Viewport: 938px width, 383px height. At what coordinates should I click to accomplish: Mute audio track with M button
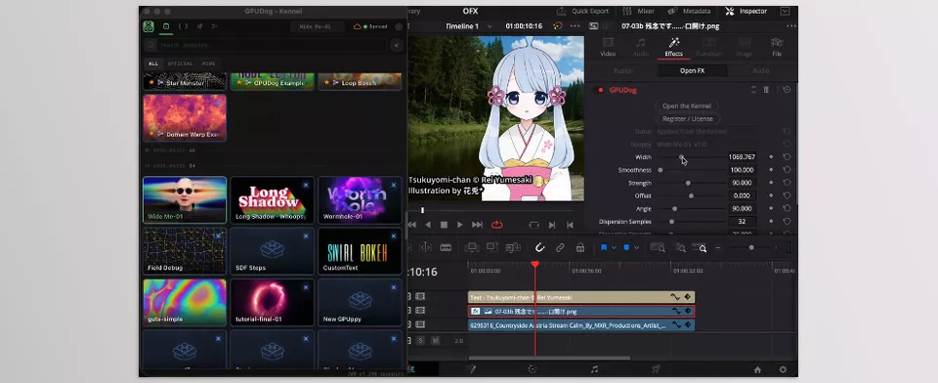pos(435,341)
